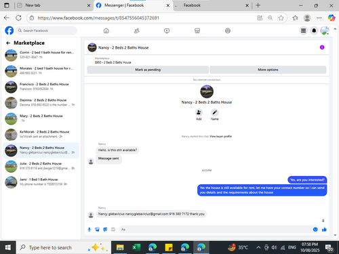Open Sticky Notes from the taskbar
Screen dimensions: 339x254
coord(169,247)
